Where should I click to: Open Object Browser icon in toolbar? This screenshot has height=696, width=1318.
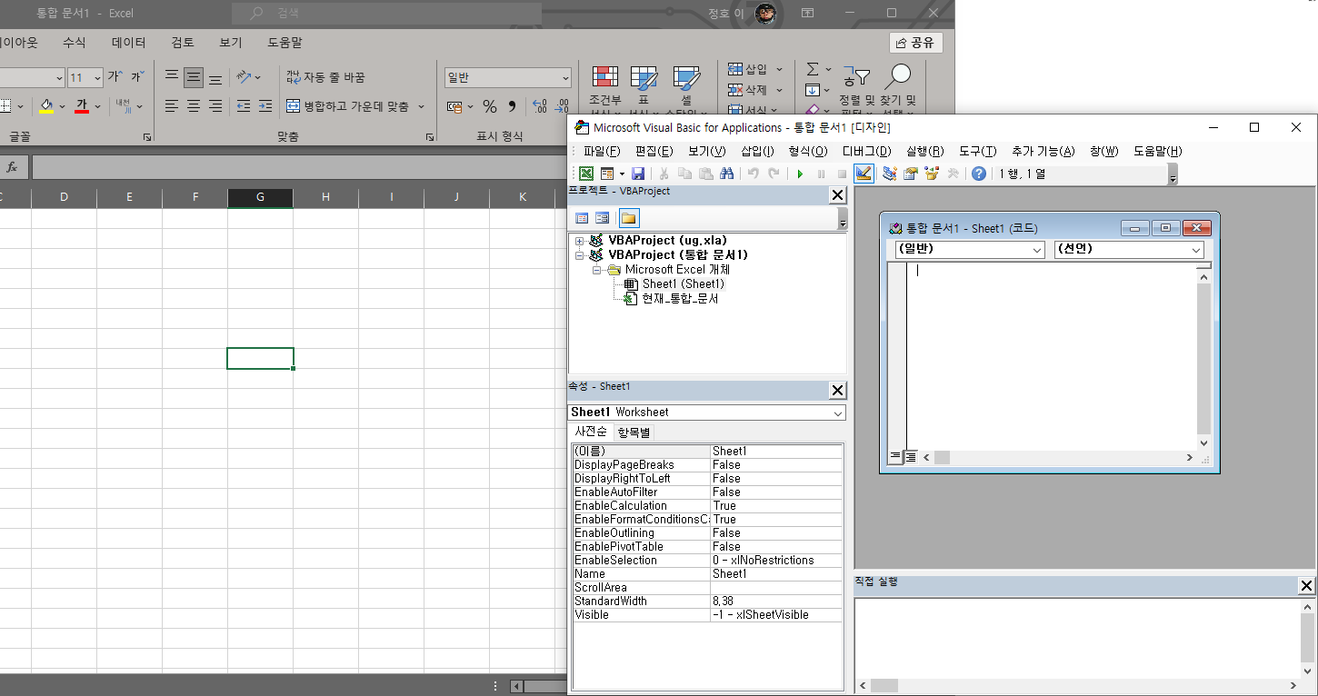931,174
